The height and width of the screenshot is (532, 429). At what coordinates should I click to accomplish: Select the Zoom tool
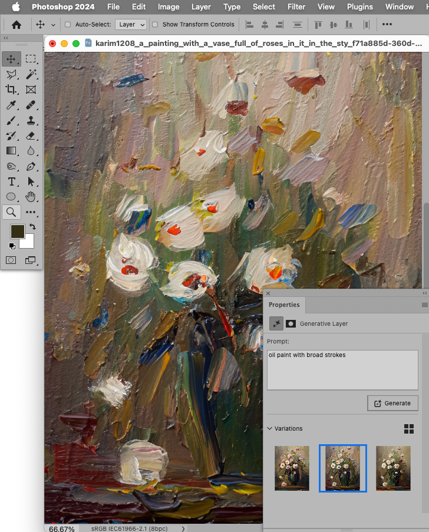tap(11, 212)
